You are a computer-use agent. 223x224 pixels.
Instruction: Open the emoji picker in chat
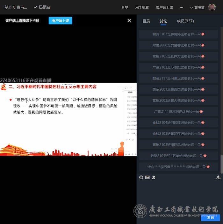coord(141,177)
